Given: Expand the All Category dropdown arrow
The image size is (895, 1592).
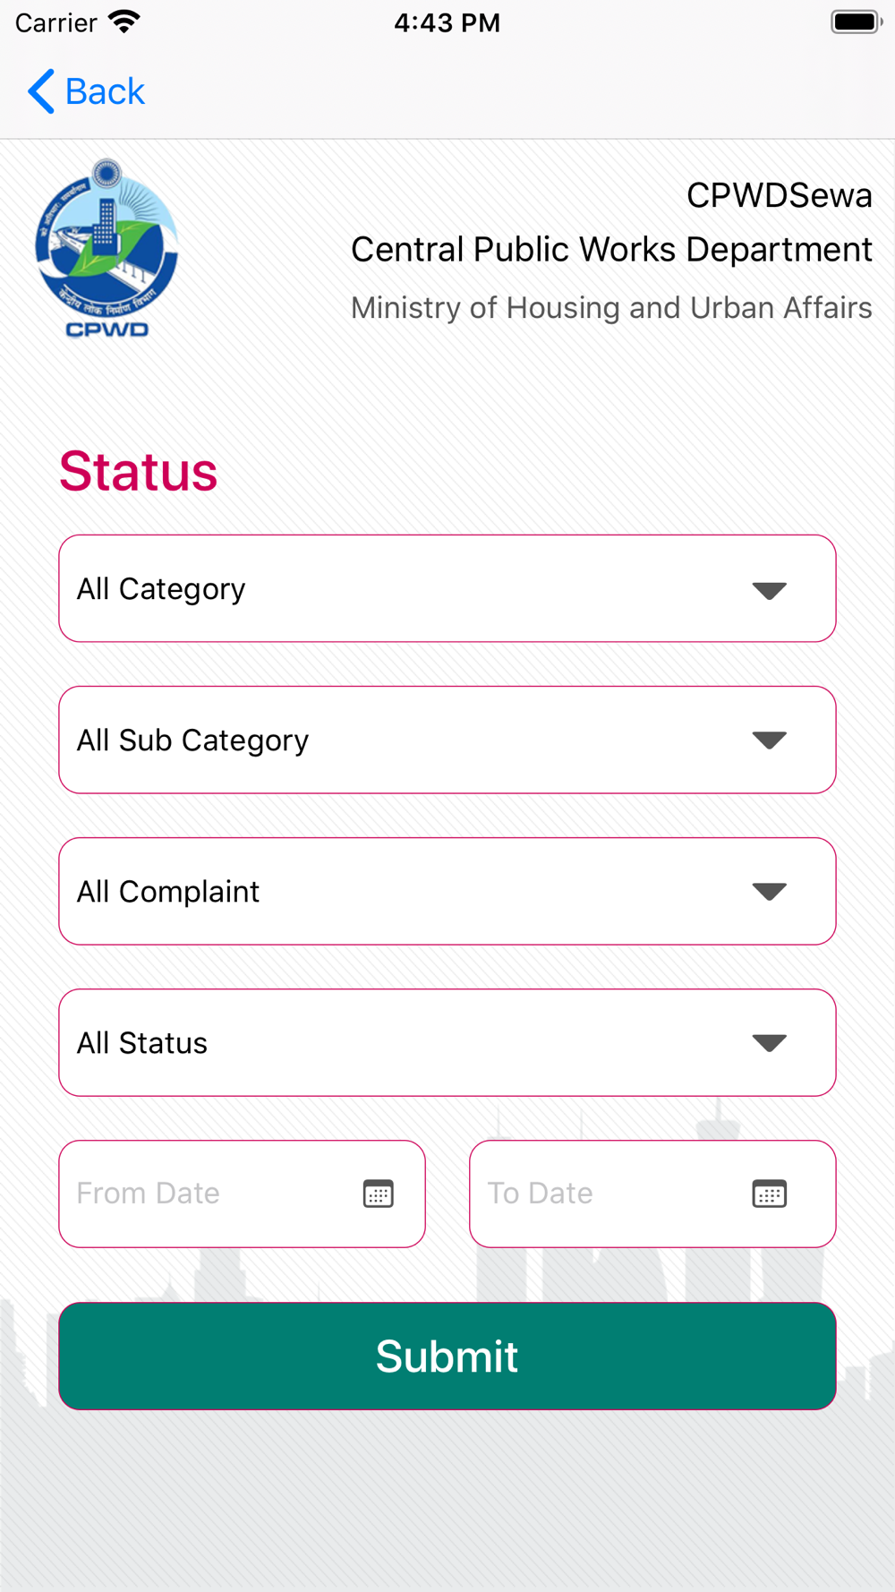Looking at the screenshot, I should click(770, 590).
